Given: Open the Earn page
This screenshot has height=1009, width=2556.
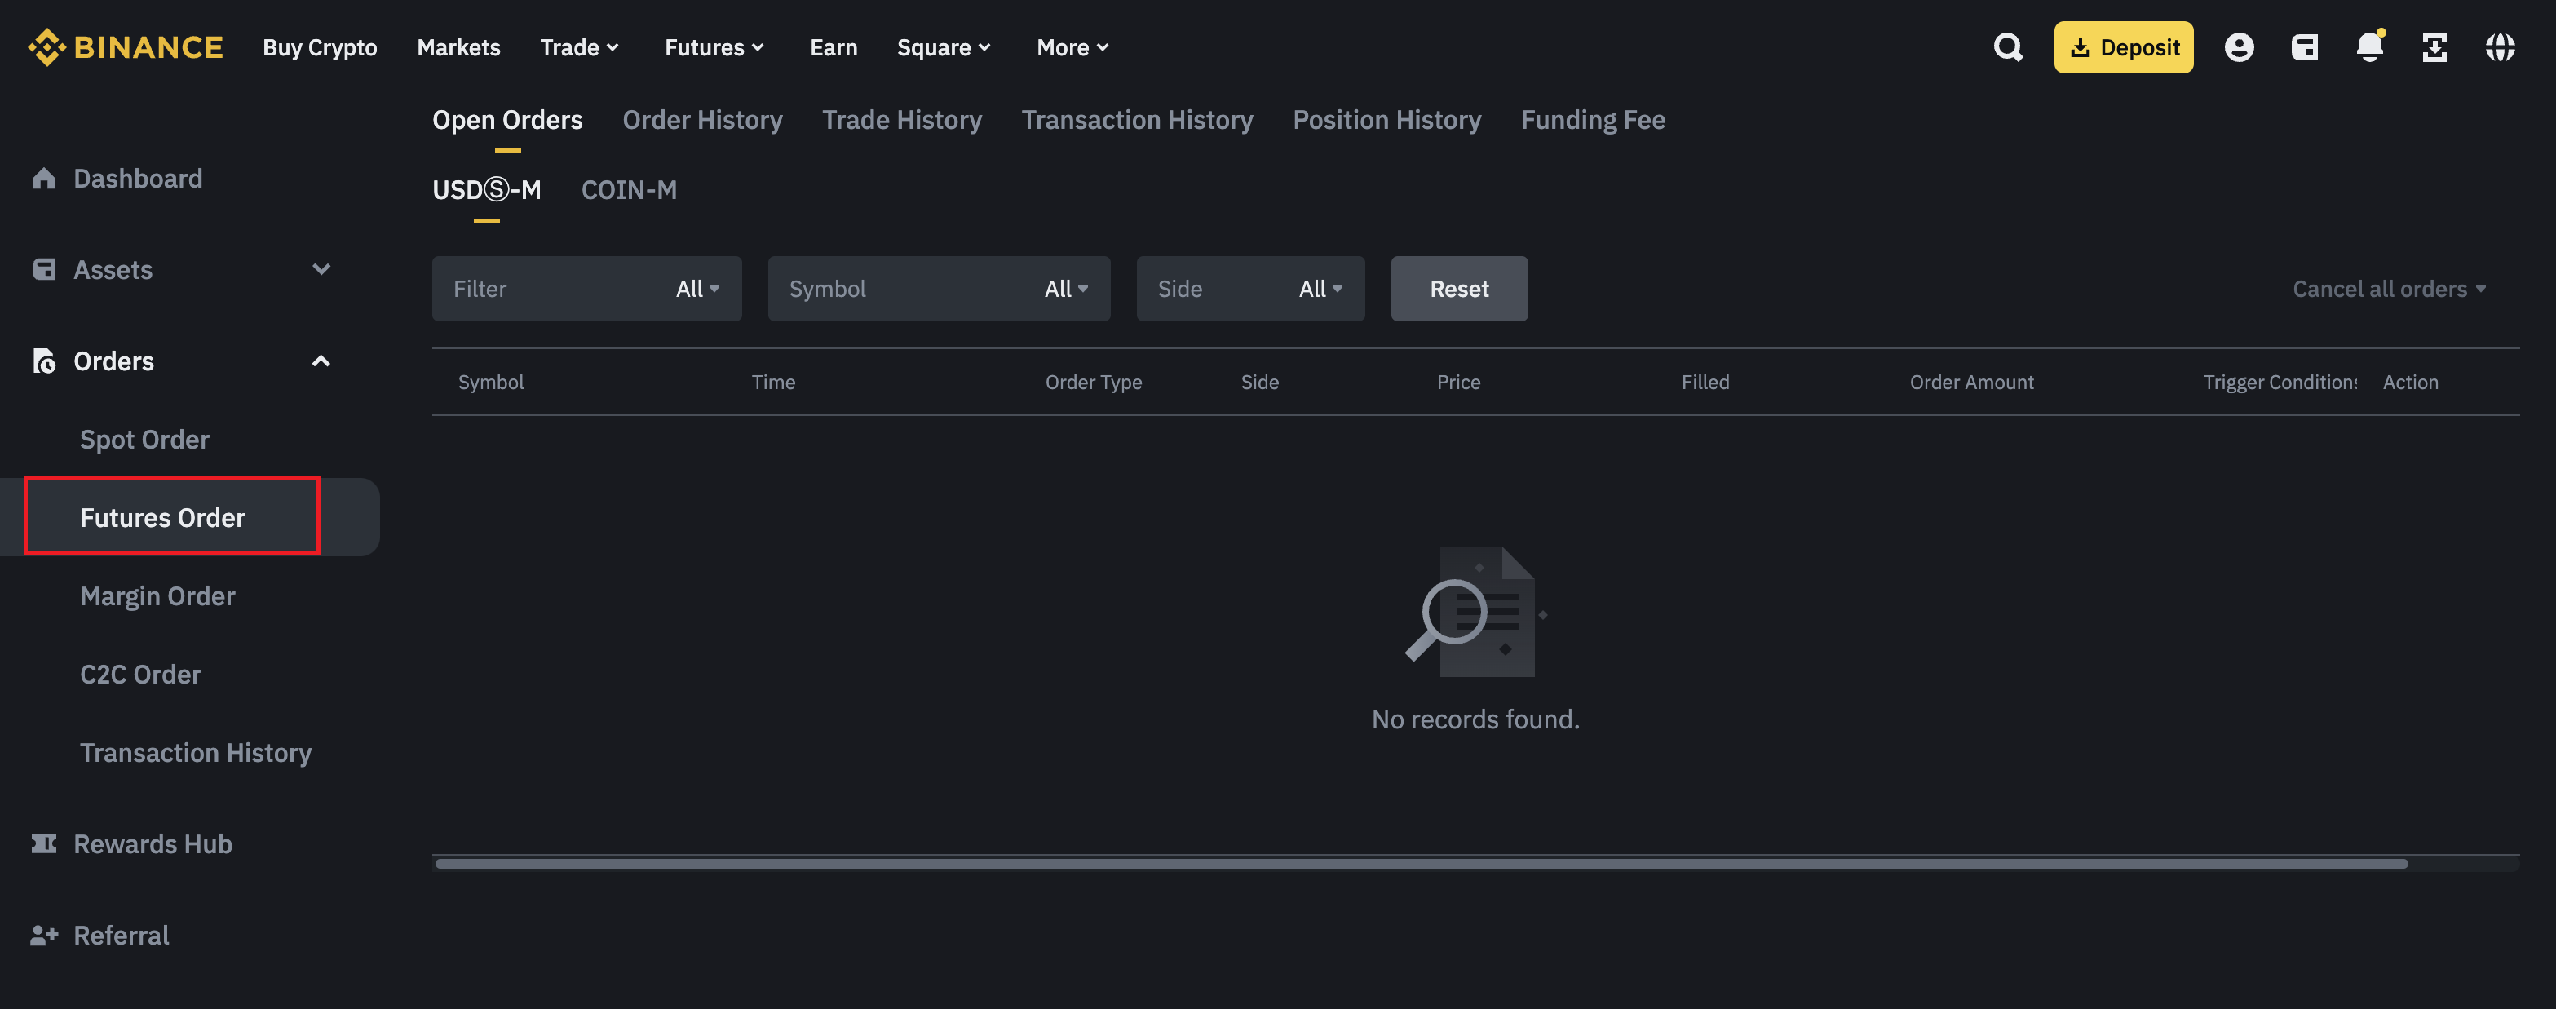Looking at the screenshot, I should pos(834,47).
